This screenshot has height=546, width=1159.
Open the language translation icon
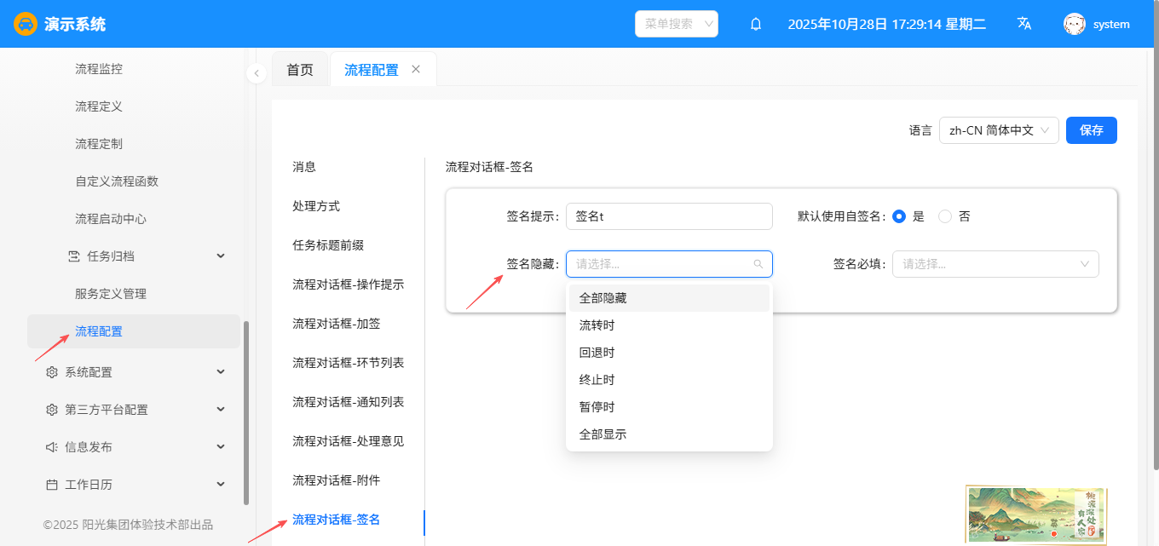pos(1024,24)
